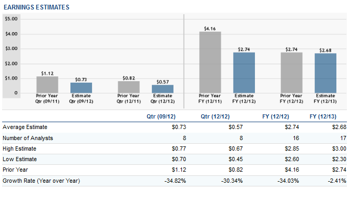Select the gray Prior Year FY (12/12) bar
This screenshot has width=359, height=198.
292,73
